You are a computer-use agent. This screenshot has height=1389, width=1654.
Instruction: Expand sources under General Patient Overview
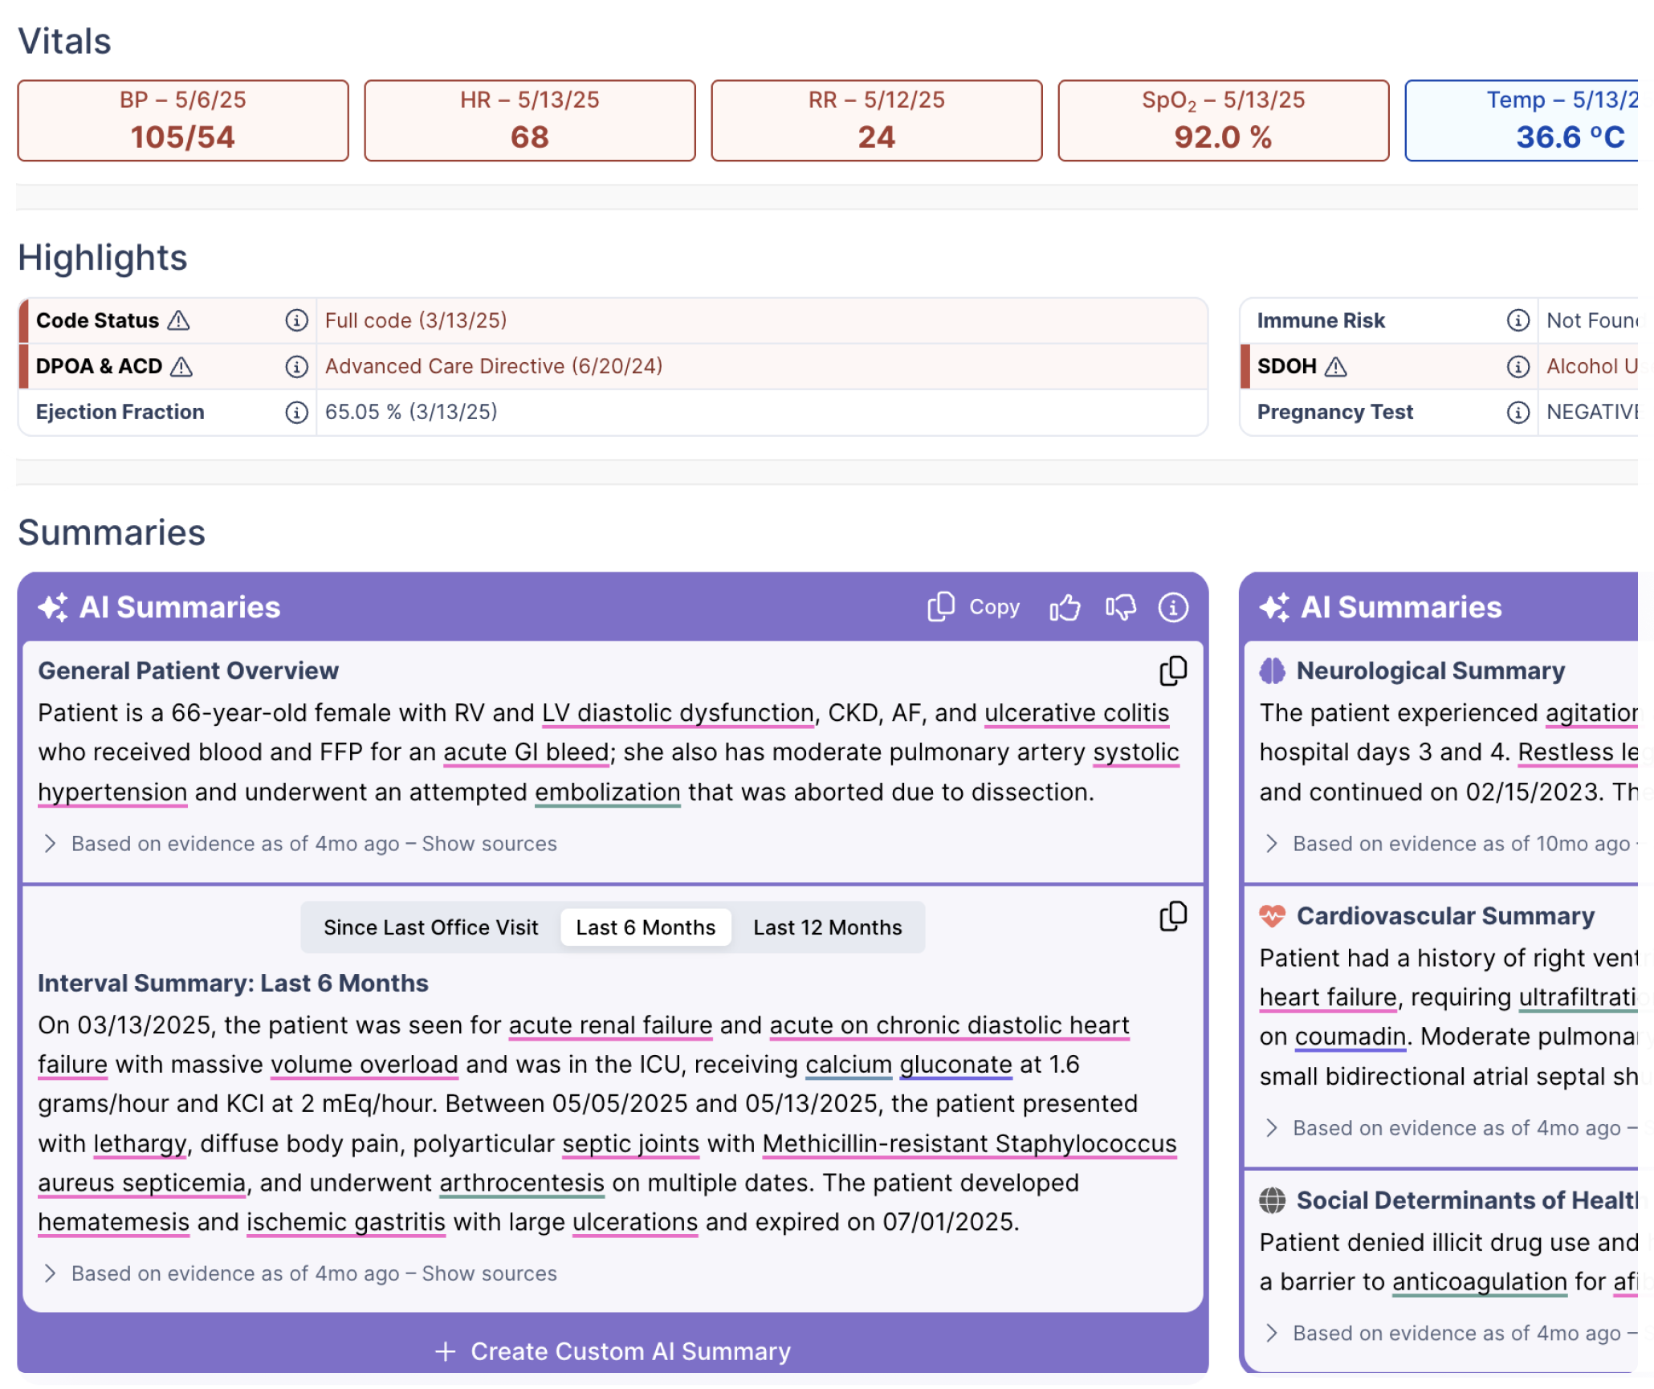(x=299, y=843)
